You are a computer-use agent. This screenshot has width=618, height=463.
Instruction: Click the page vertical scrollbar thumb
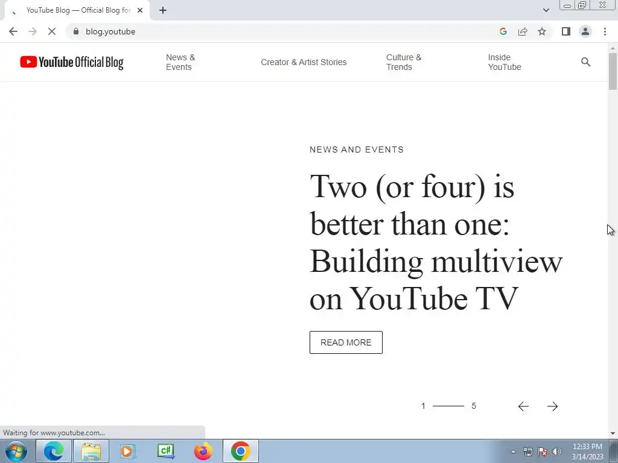pos(613,71)
